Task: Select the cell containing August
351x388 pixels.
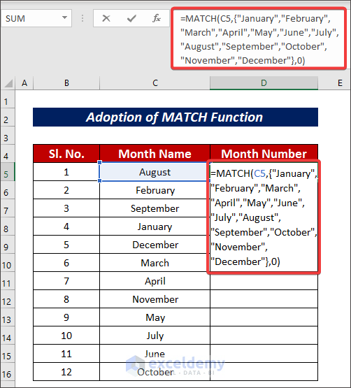Action: click(x=155, y=172)
